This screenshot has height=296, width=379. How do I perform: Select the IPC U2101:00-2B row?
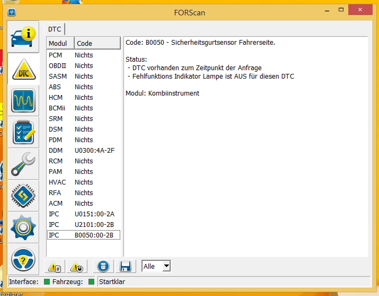coord(83,225)
